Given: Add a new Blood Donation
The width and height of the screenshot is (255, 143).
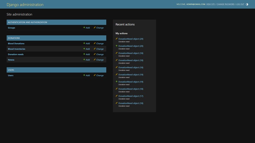Looking at the screenshot, I should tap(86, 44).
